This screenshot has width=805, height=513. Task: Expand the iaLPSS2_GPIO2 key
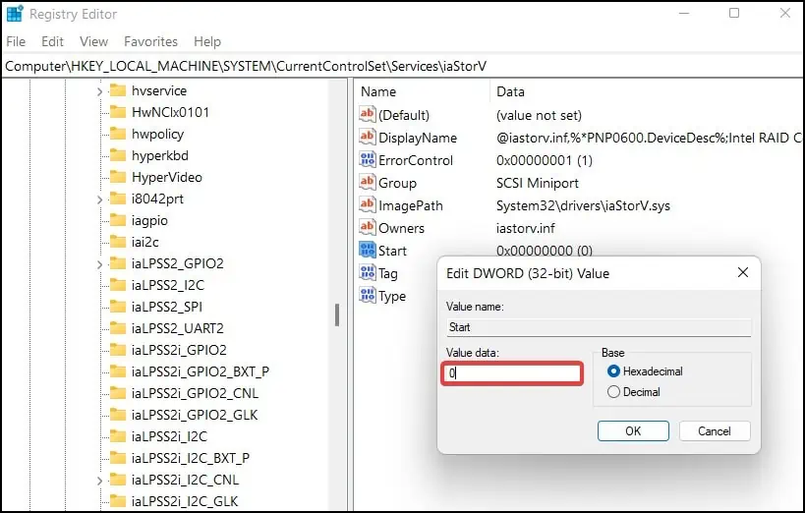tap(99, 264)
